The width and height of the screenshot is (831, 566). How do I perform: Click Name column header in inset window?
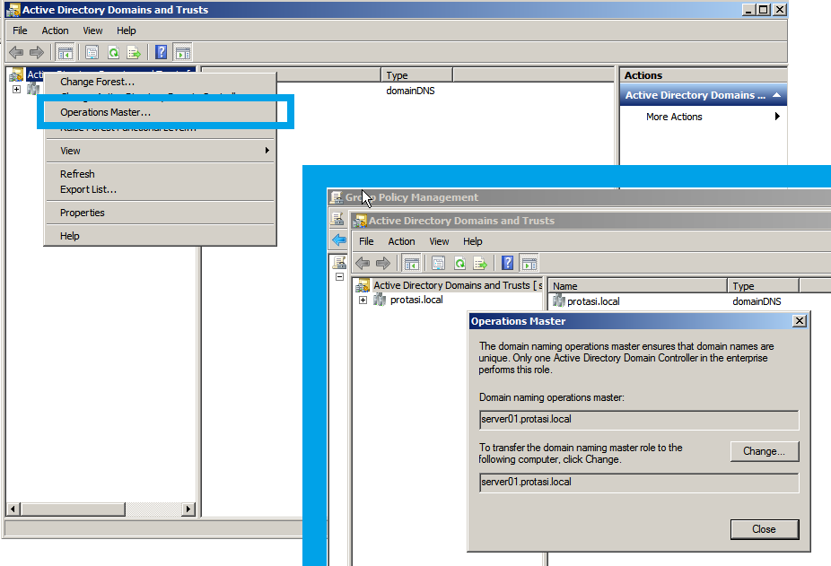[x=637, y=286]
